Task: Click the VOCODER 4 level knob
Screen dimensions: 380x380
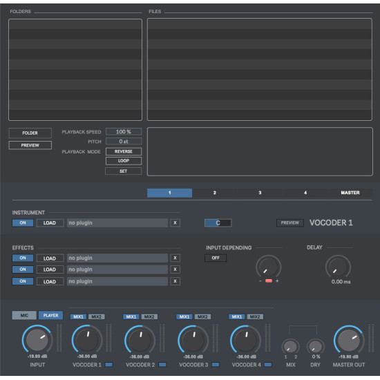Action: tap(245, 339)
